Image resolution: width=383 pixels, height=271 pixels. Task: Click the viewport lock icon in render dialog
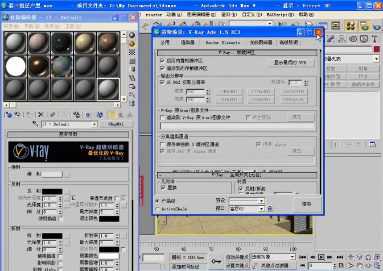point(270,209)
